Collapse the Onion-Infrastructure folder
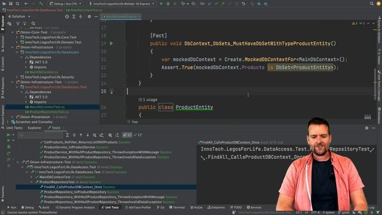 tap(13, 47)
